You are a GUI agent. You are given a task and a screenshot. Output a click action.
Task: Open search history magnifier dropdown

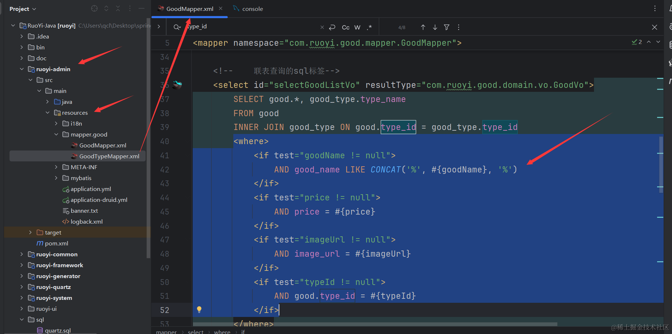coord(177,27)
